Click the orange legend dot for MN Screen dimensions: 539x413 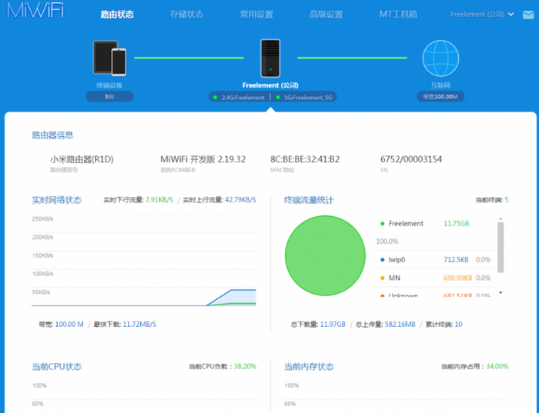coord(382,278)
